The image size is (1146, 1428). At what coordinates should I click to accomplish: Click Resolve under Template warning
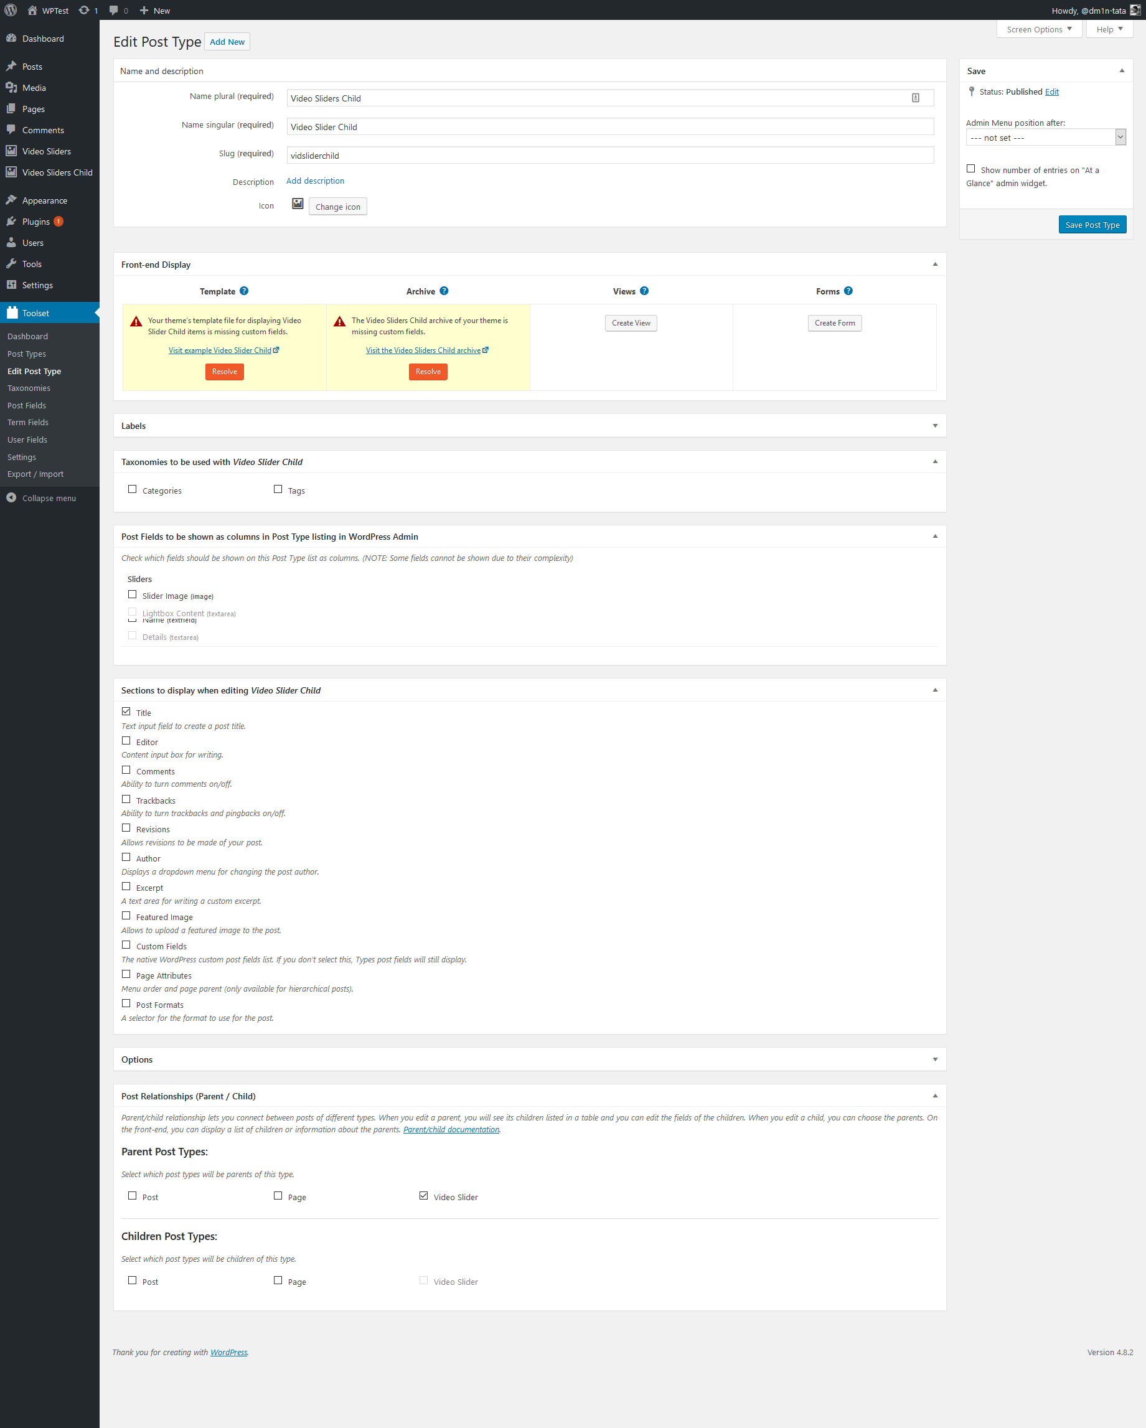click(x=225, y=372)
